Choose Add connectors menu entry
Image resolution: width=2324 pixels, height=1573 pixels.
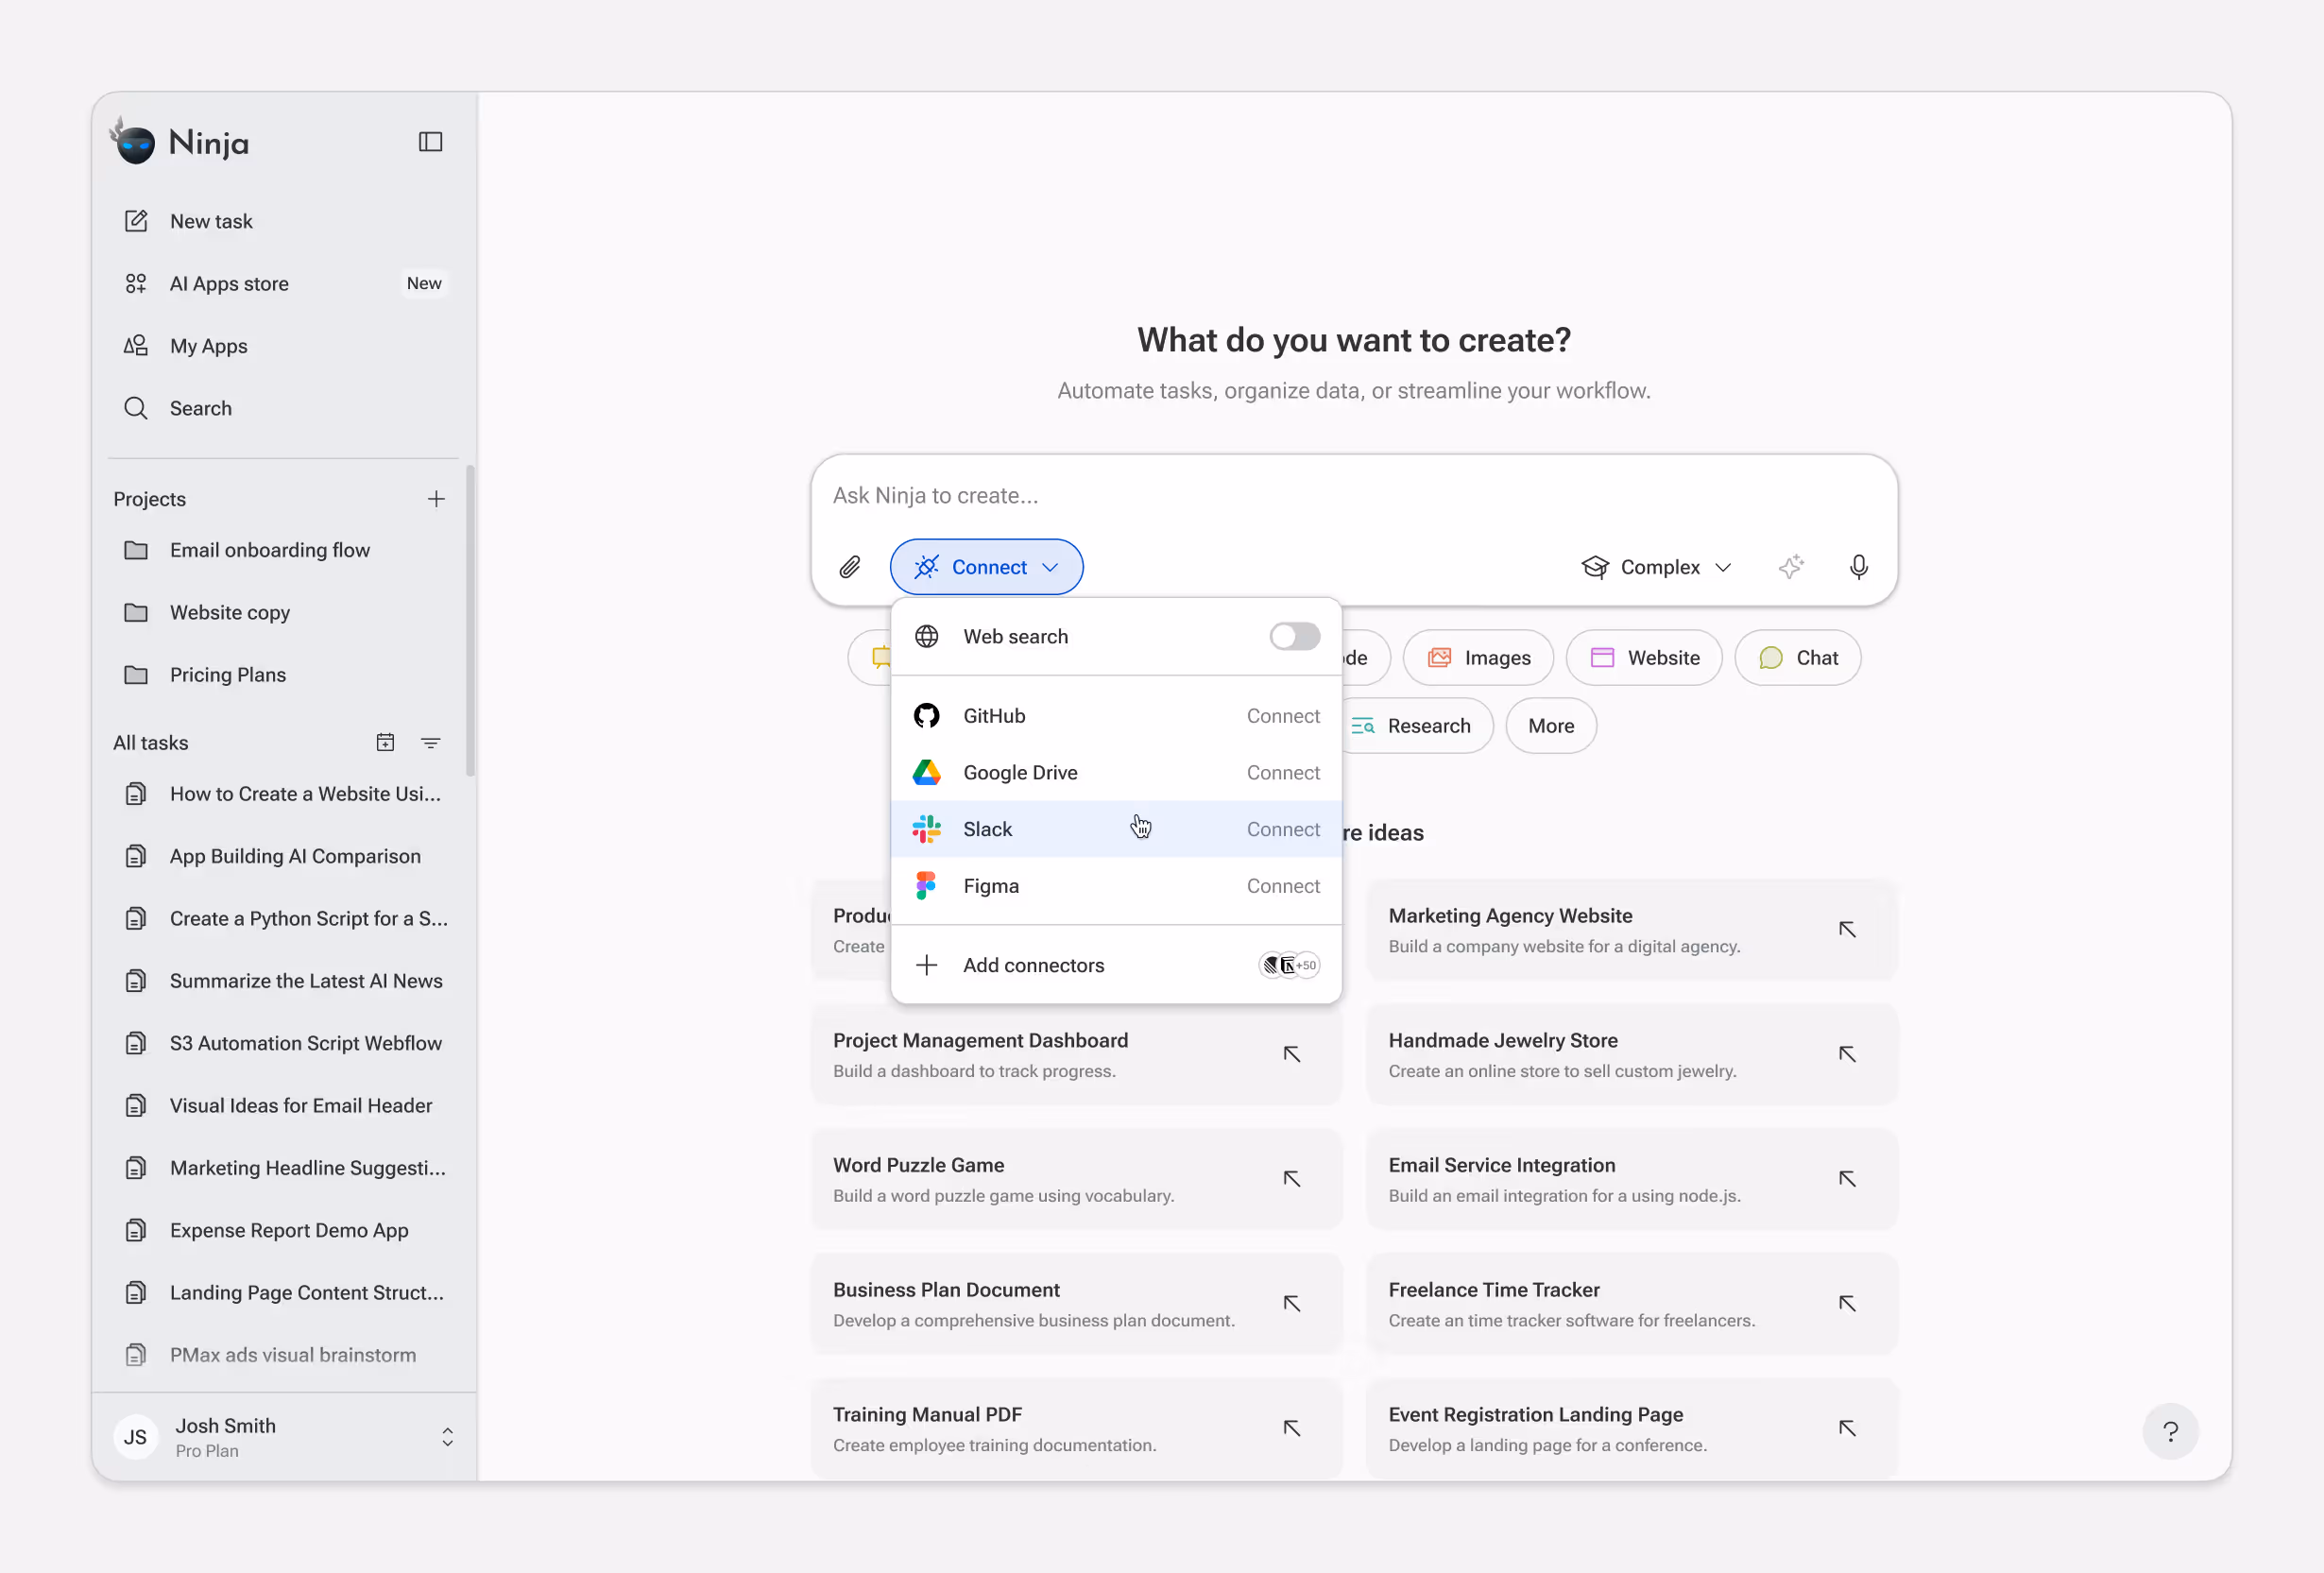(x=1033, y=965)
